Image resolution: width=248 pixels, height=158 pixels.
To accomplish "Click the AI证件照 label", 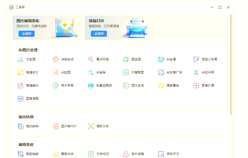I will click(x=208, y=72).
